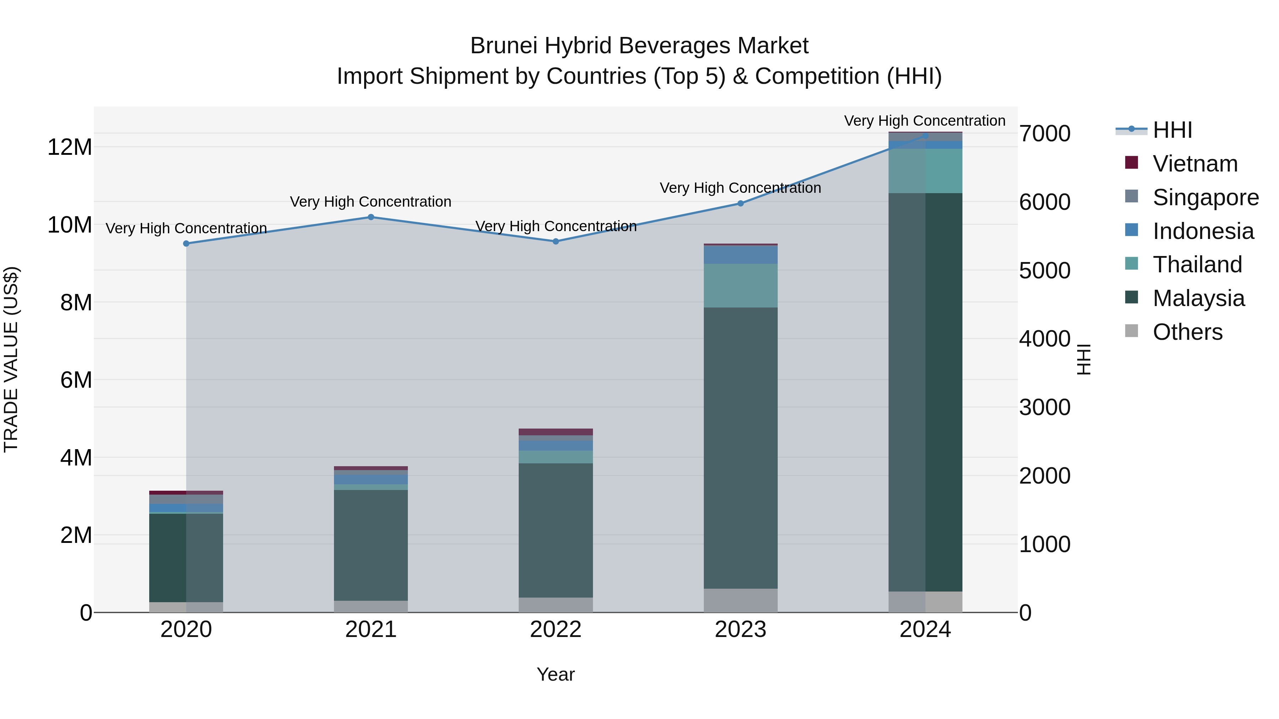Click the Malaysia bar segment for 2022
Image resolution: width=1279 pixels, height=719 pixels.
(556, 530)
